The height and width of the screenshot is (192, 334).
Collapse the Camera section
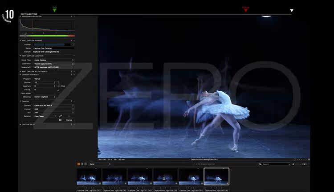tap(20, 101)
